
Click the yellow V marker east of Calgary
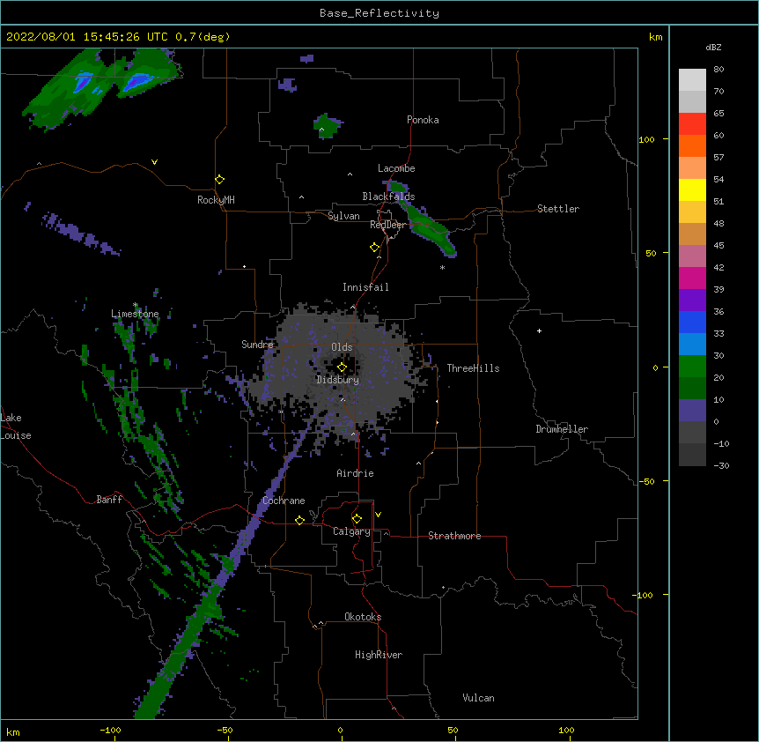coord(378,515)
